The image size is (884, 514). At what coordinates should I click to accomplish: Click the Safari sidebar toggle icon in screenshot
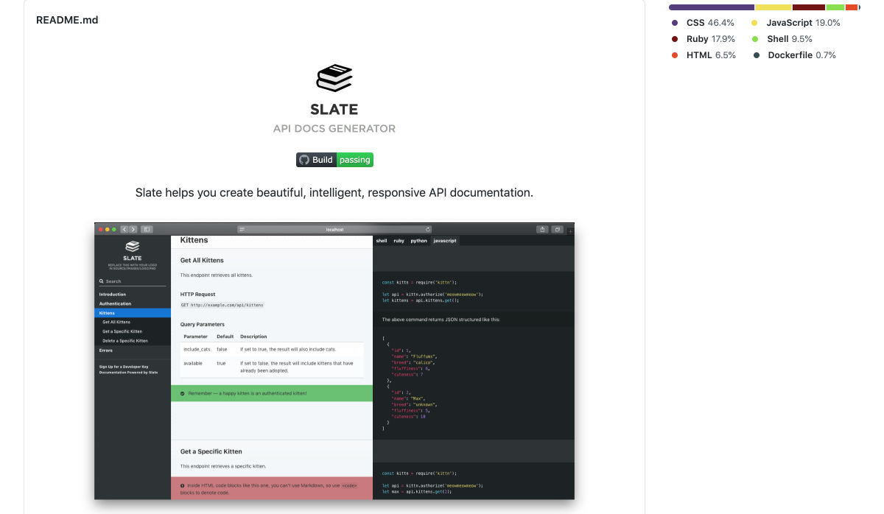(147, 229)
